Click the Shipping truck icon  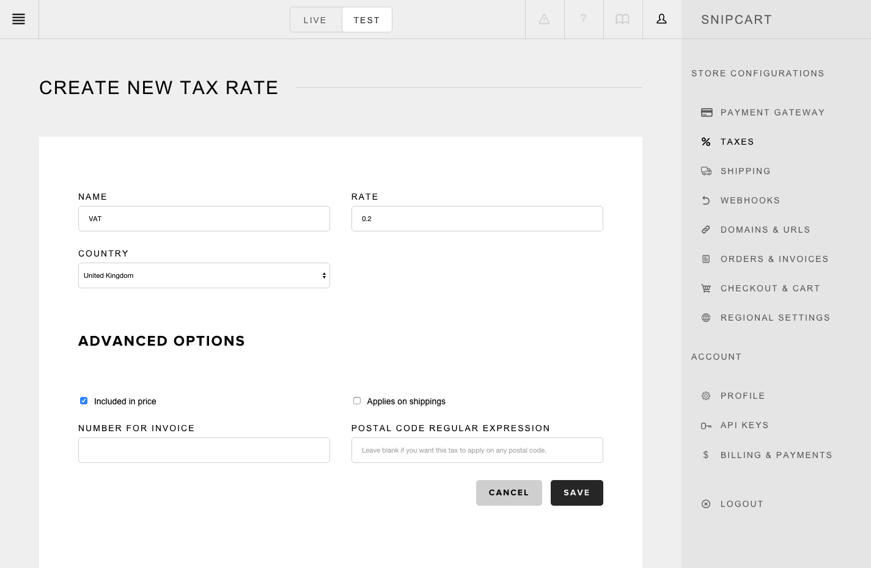[706, 171]
